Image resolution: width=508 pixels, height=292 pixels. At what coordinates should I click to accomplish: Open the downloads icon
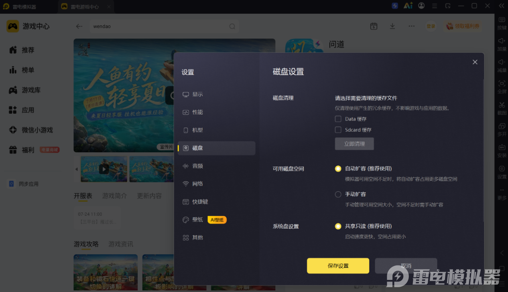click(392, 26)
